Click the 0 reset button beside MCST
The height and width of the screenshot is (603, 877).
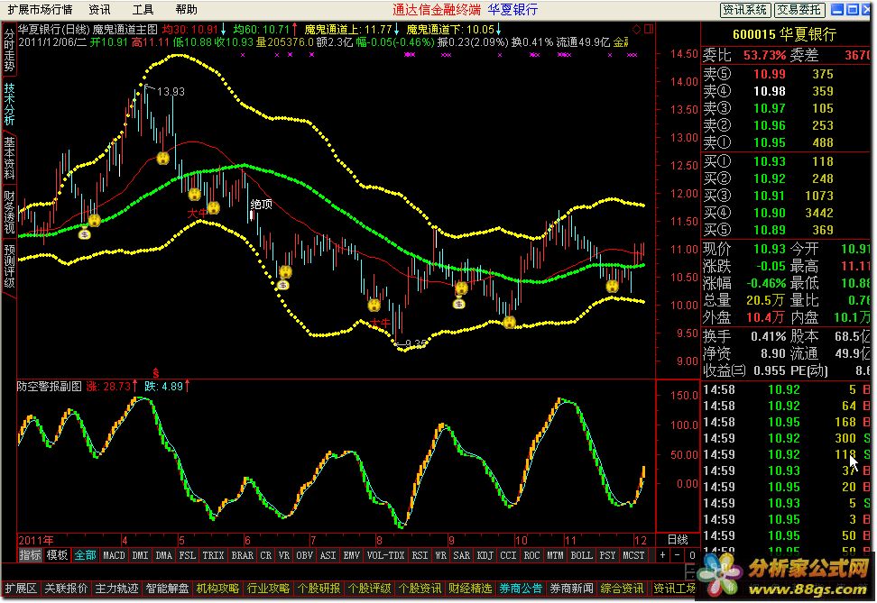tap(692, 555)
